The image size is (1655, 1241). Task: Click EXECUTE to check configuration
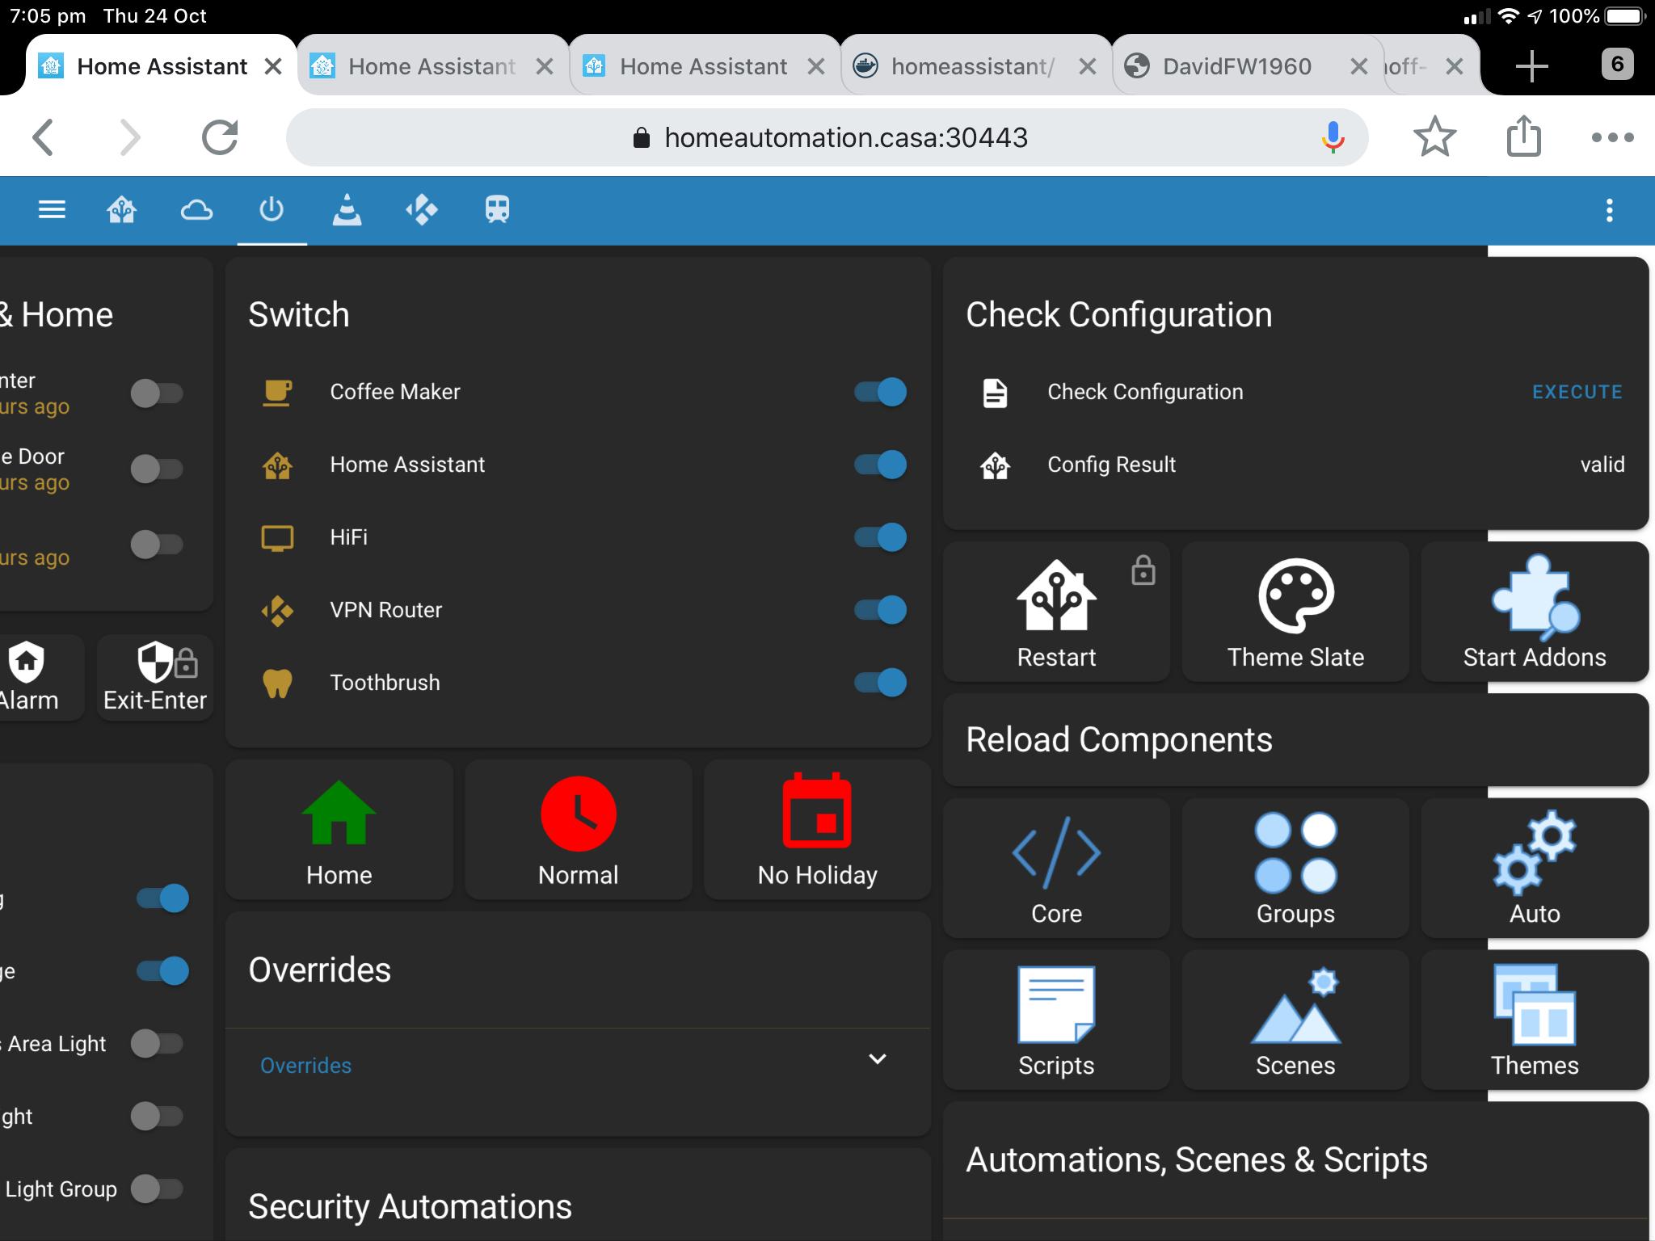pos(1576,392)
